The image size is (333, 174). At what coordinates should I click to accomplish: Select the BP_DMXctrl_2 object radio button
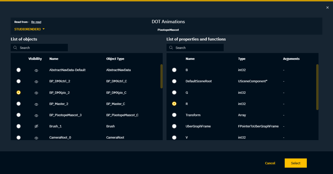coord(19,81)
